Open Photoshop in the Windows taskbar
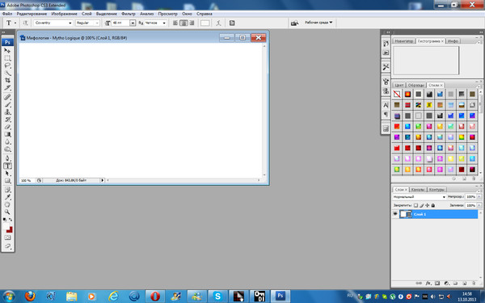 click(x=280, y=296)
